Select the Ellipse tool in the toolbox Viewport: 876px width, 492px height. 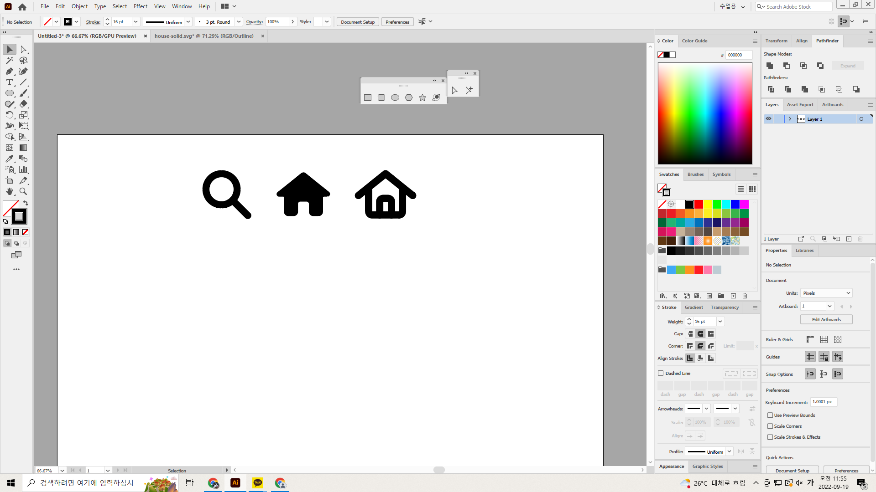(x=10, y=93)
